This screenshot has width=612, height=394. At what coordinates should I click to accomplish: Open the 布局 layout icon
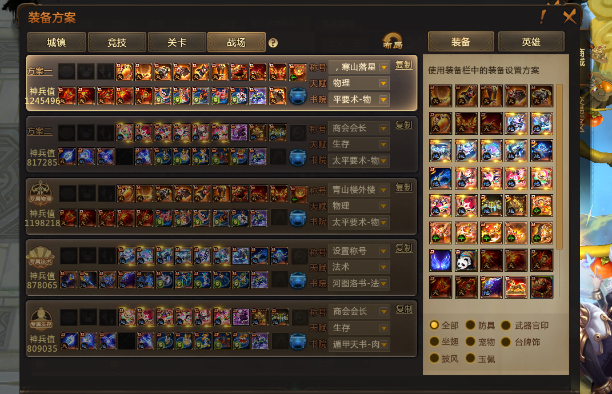393,42
